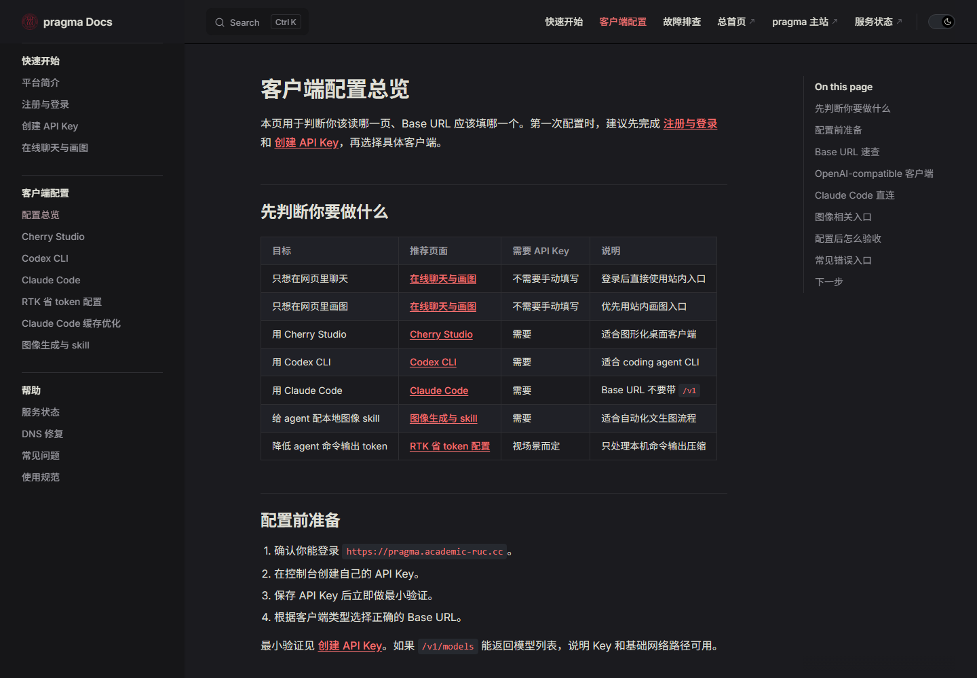Open Claude Code in the sidebar
977x678 pixels.
pos(51,280)
